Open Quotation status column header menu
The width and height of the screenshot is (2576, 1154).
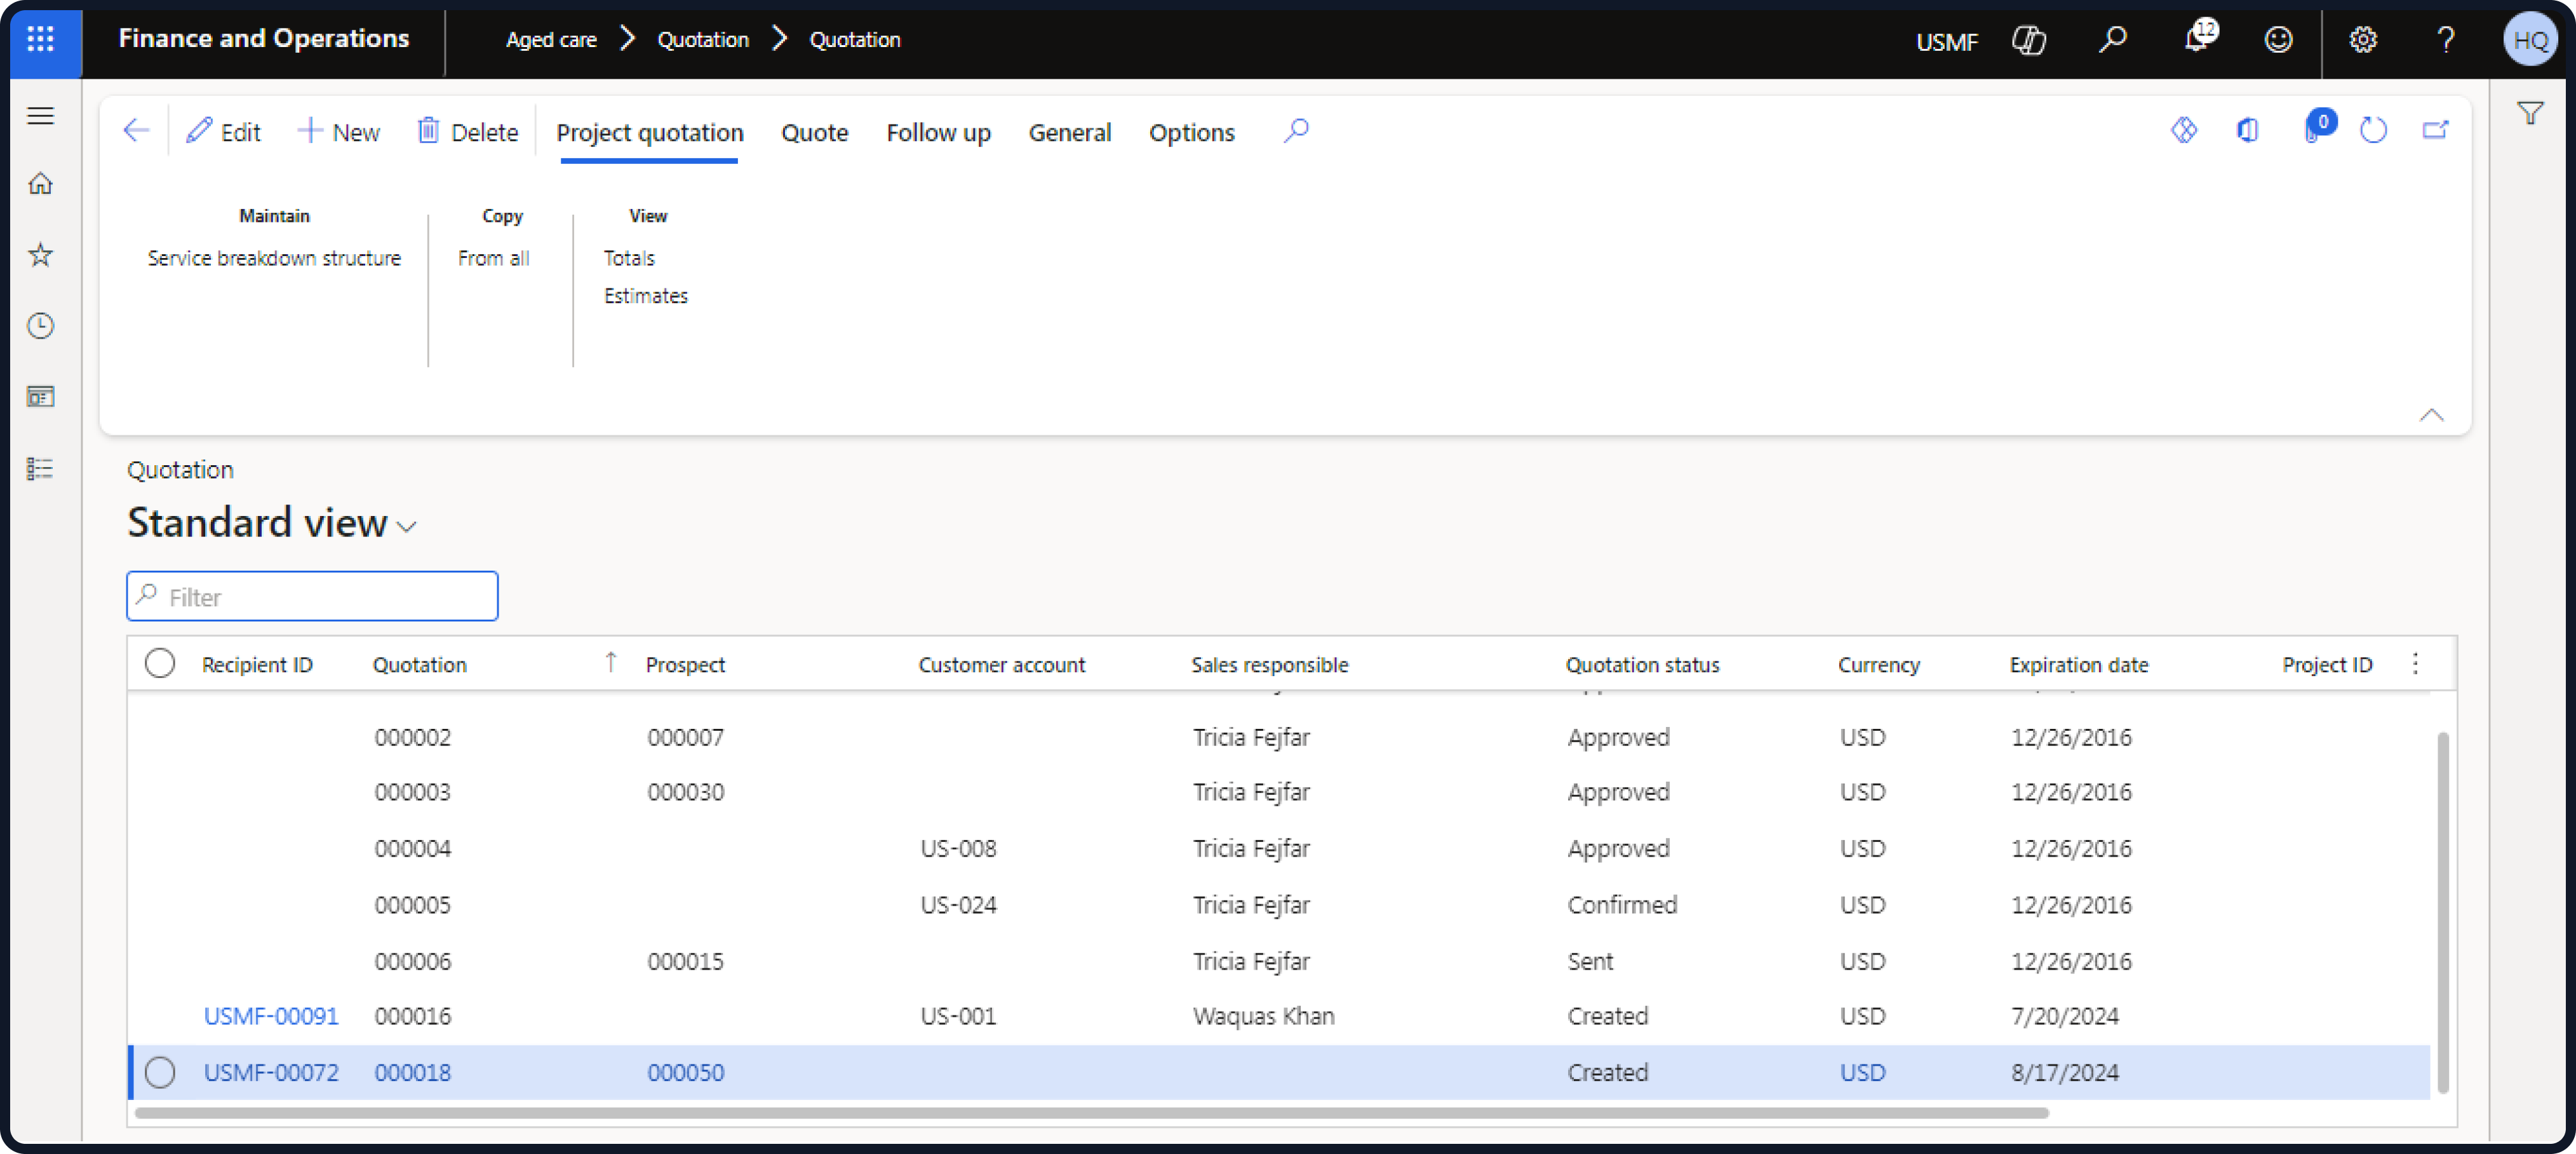coord(1642,665)
